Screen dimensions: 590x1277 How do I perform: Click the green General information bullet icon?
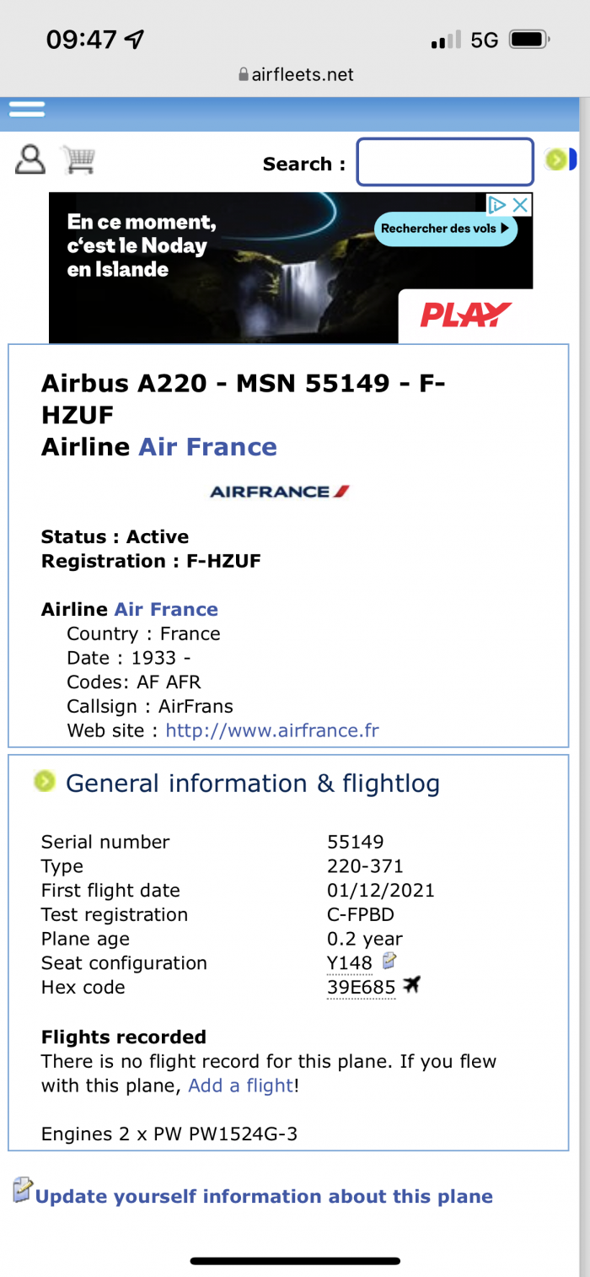[45, 782]
